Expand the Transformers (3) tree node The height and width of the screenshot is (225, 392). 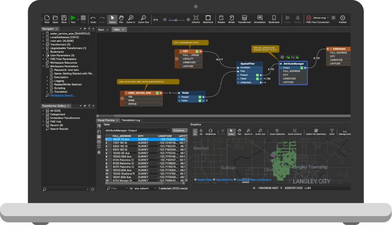43,44
